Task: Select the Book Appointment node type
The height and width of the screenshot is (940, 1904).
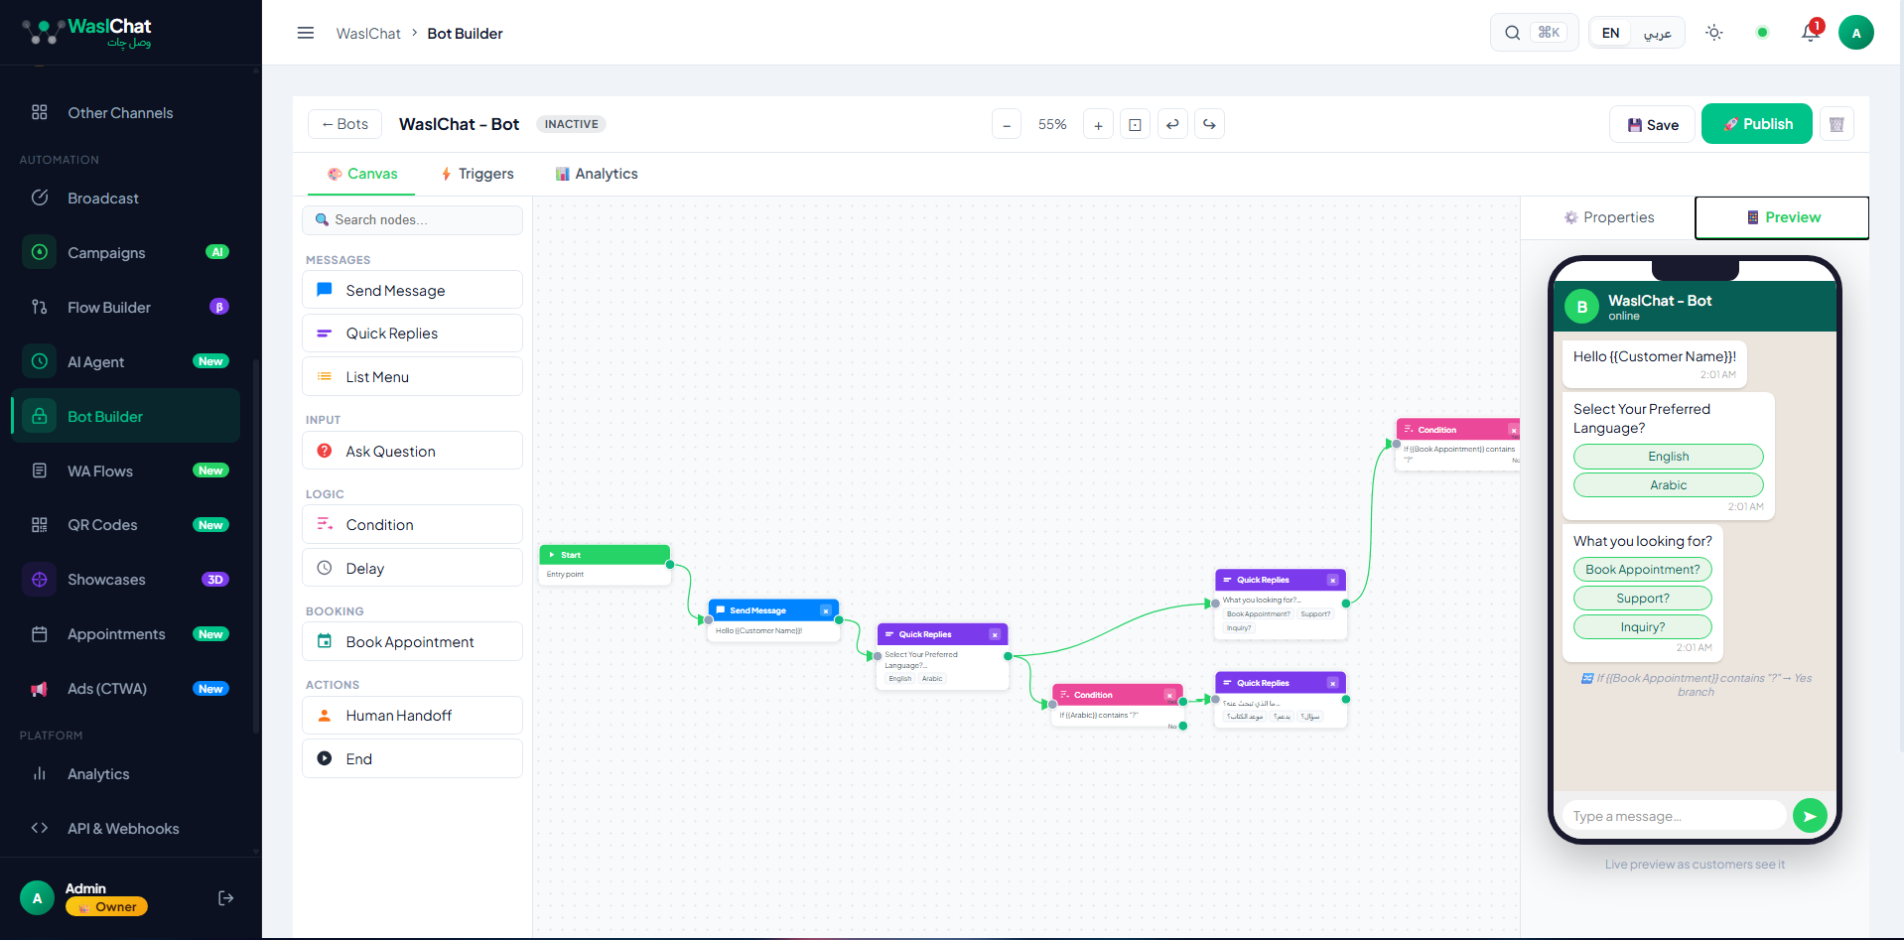Action: coord(412,641)
